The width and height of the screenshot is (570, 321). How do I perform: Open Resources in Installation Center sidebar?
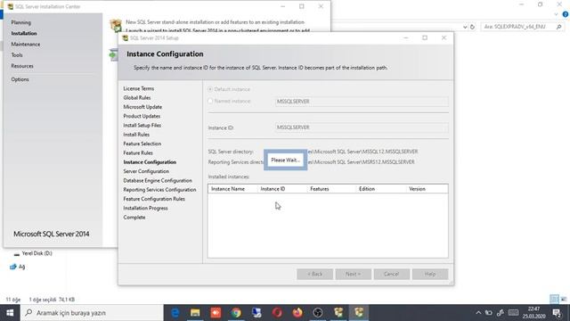pos(21,66)
